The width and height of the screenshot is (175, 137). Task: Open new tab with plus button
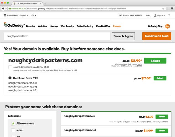point(45,4)
